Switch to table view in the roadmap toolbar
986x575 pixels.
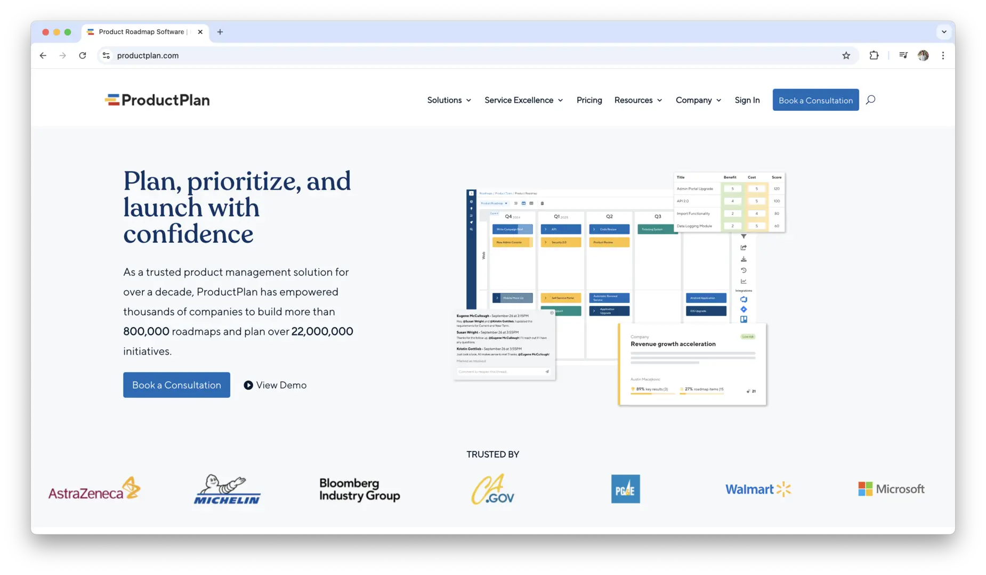531,203
